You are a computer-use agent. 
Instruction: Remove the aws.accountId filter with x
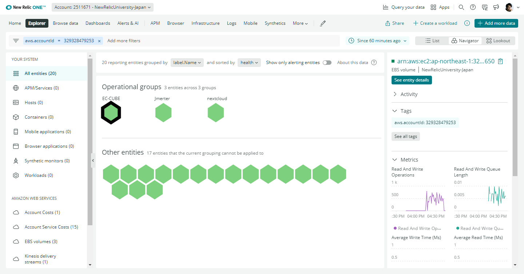(x=99, y=41)
